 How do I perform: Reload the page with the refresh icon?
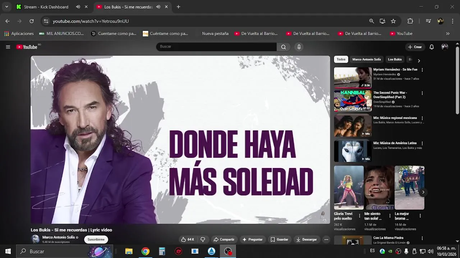point(32,21)
